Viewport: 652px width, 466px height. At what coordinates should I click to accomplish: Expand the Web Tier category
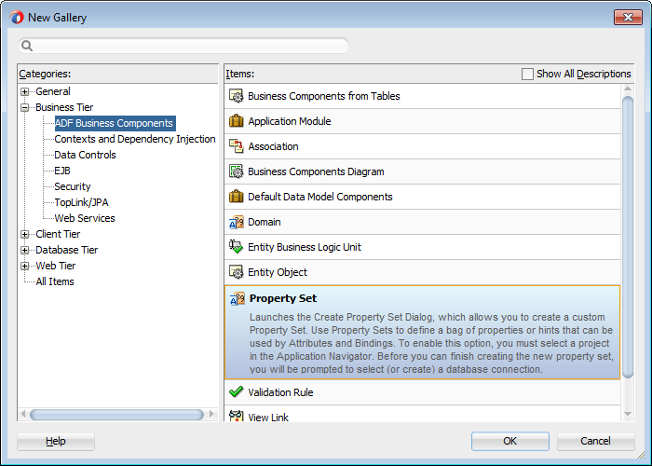25,266
